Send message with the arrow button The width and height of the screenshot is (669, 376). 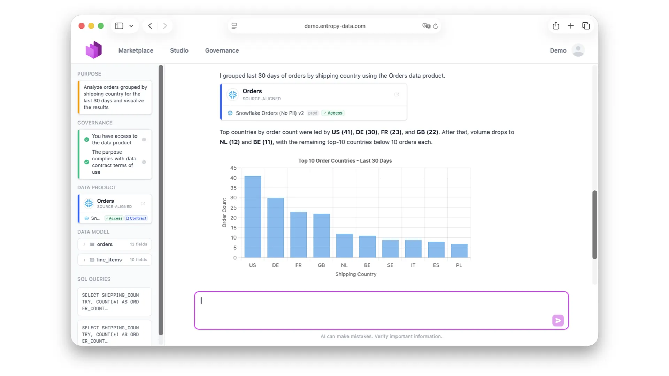pyautogui.click(x=558, y=320)
